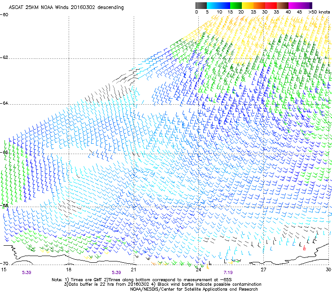Click the red 30-35 knots legend swatch

pos(271,5)
